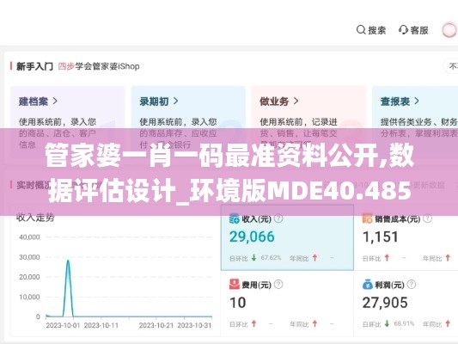Click the 四步学会管家婆iShop link
This screenshot has height=344, width=458.
pos(99,66)
